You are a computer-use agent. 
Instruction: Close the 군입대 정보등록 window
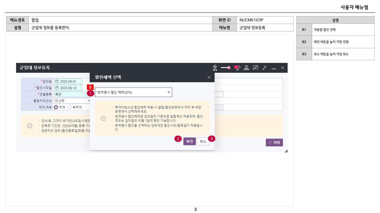283,68
